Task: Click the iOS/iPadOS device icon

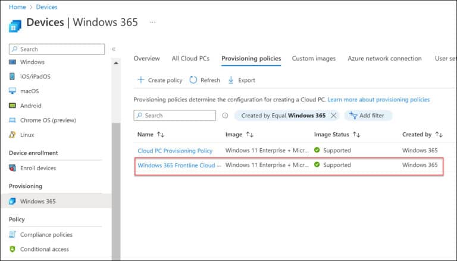Action: click(12, 77)
